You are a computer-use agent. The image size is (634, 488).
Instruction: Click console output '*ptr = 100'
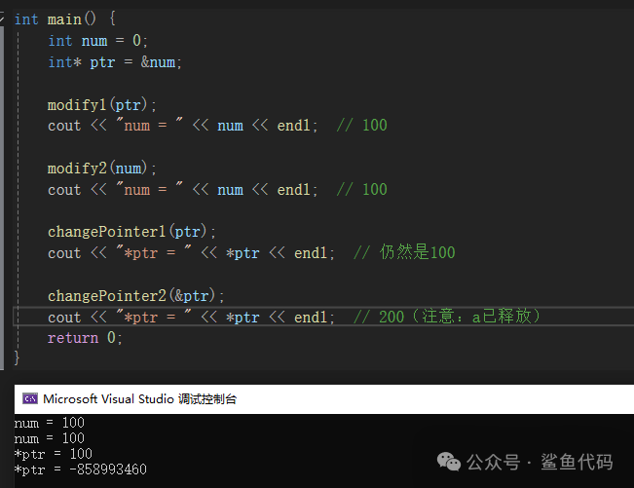coord(54,454)
